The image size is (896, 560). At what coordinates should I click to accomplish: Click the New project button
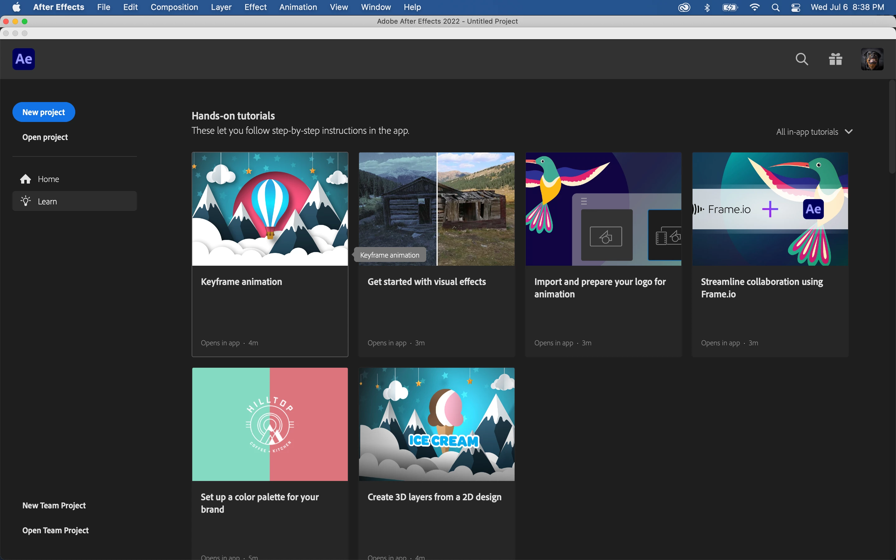point(44,112)
